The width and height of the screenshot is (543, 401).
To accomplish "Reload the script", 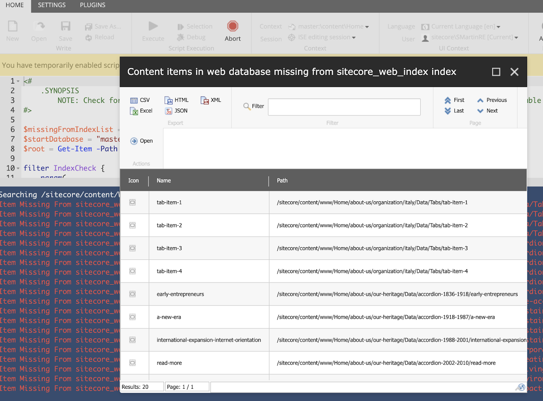I will click(100, 37).
